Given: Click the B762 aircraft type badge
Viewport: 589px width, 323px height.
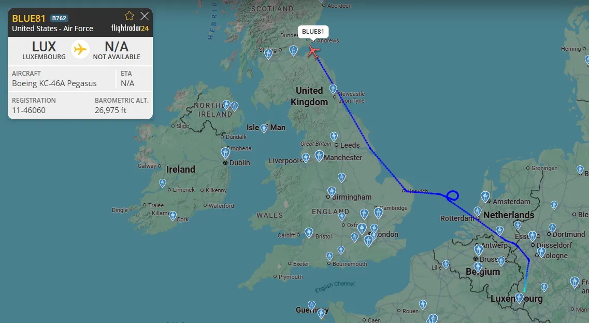Looking at the screenshot, I should (60, 18).
